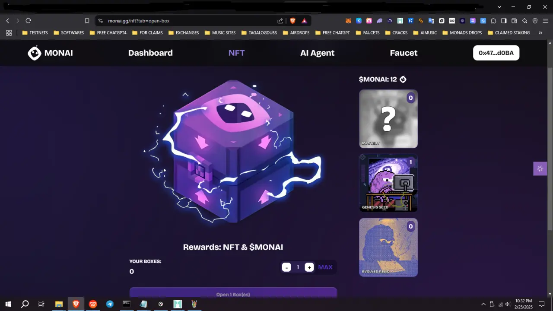This screenshot has height=311, width=553.
Task: Open the CLAIMED STAKING bookmark folder
Action: (x=509, y=33)
